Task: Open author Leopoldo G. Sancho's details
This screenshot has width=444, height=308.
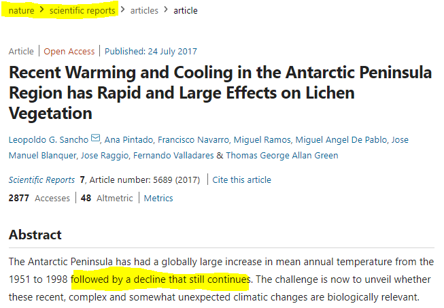Action: coord(48,140)
